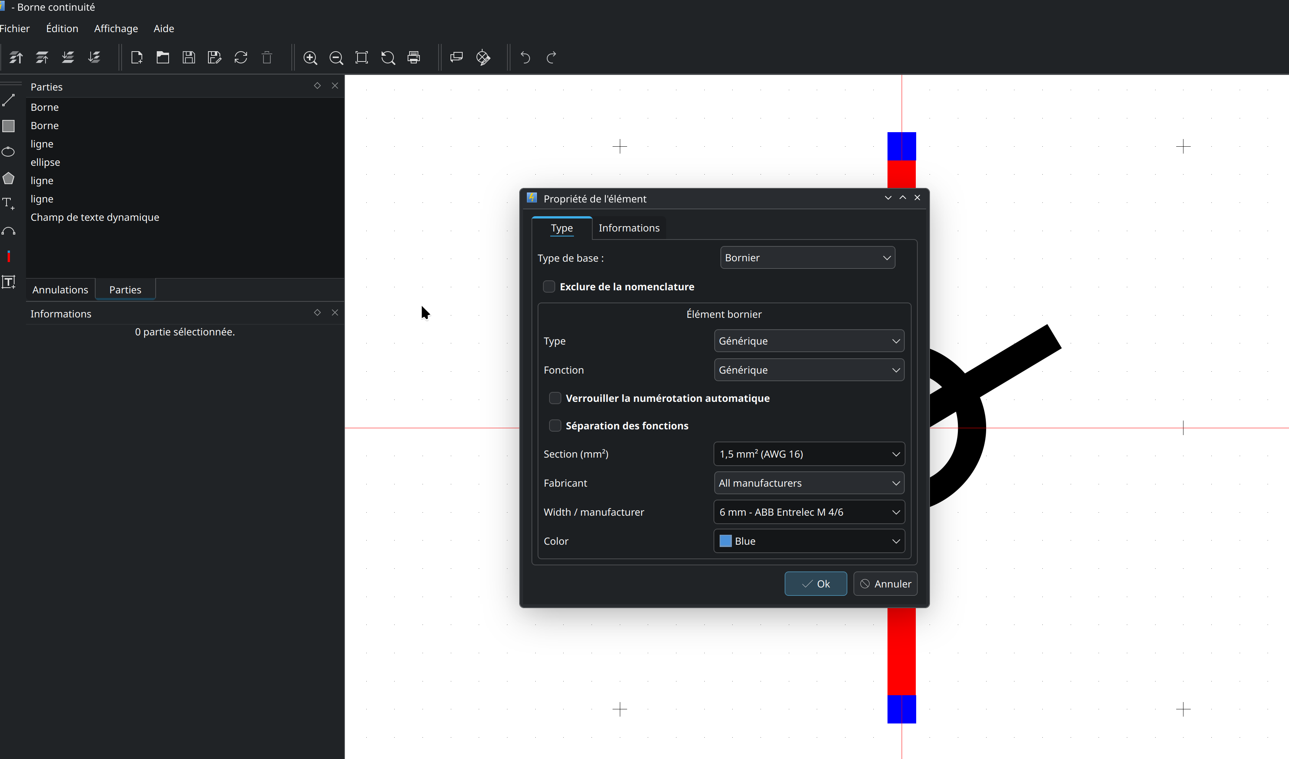Open the Fichier menu
Image resolution: width=1289 pixels, height=759 pixels.
[15, 29]
